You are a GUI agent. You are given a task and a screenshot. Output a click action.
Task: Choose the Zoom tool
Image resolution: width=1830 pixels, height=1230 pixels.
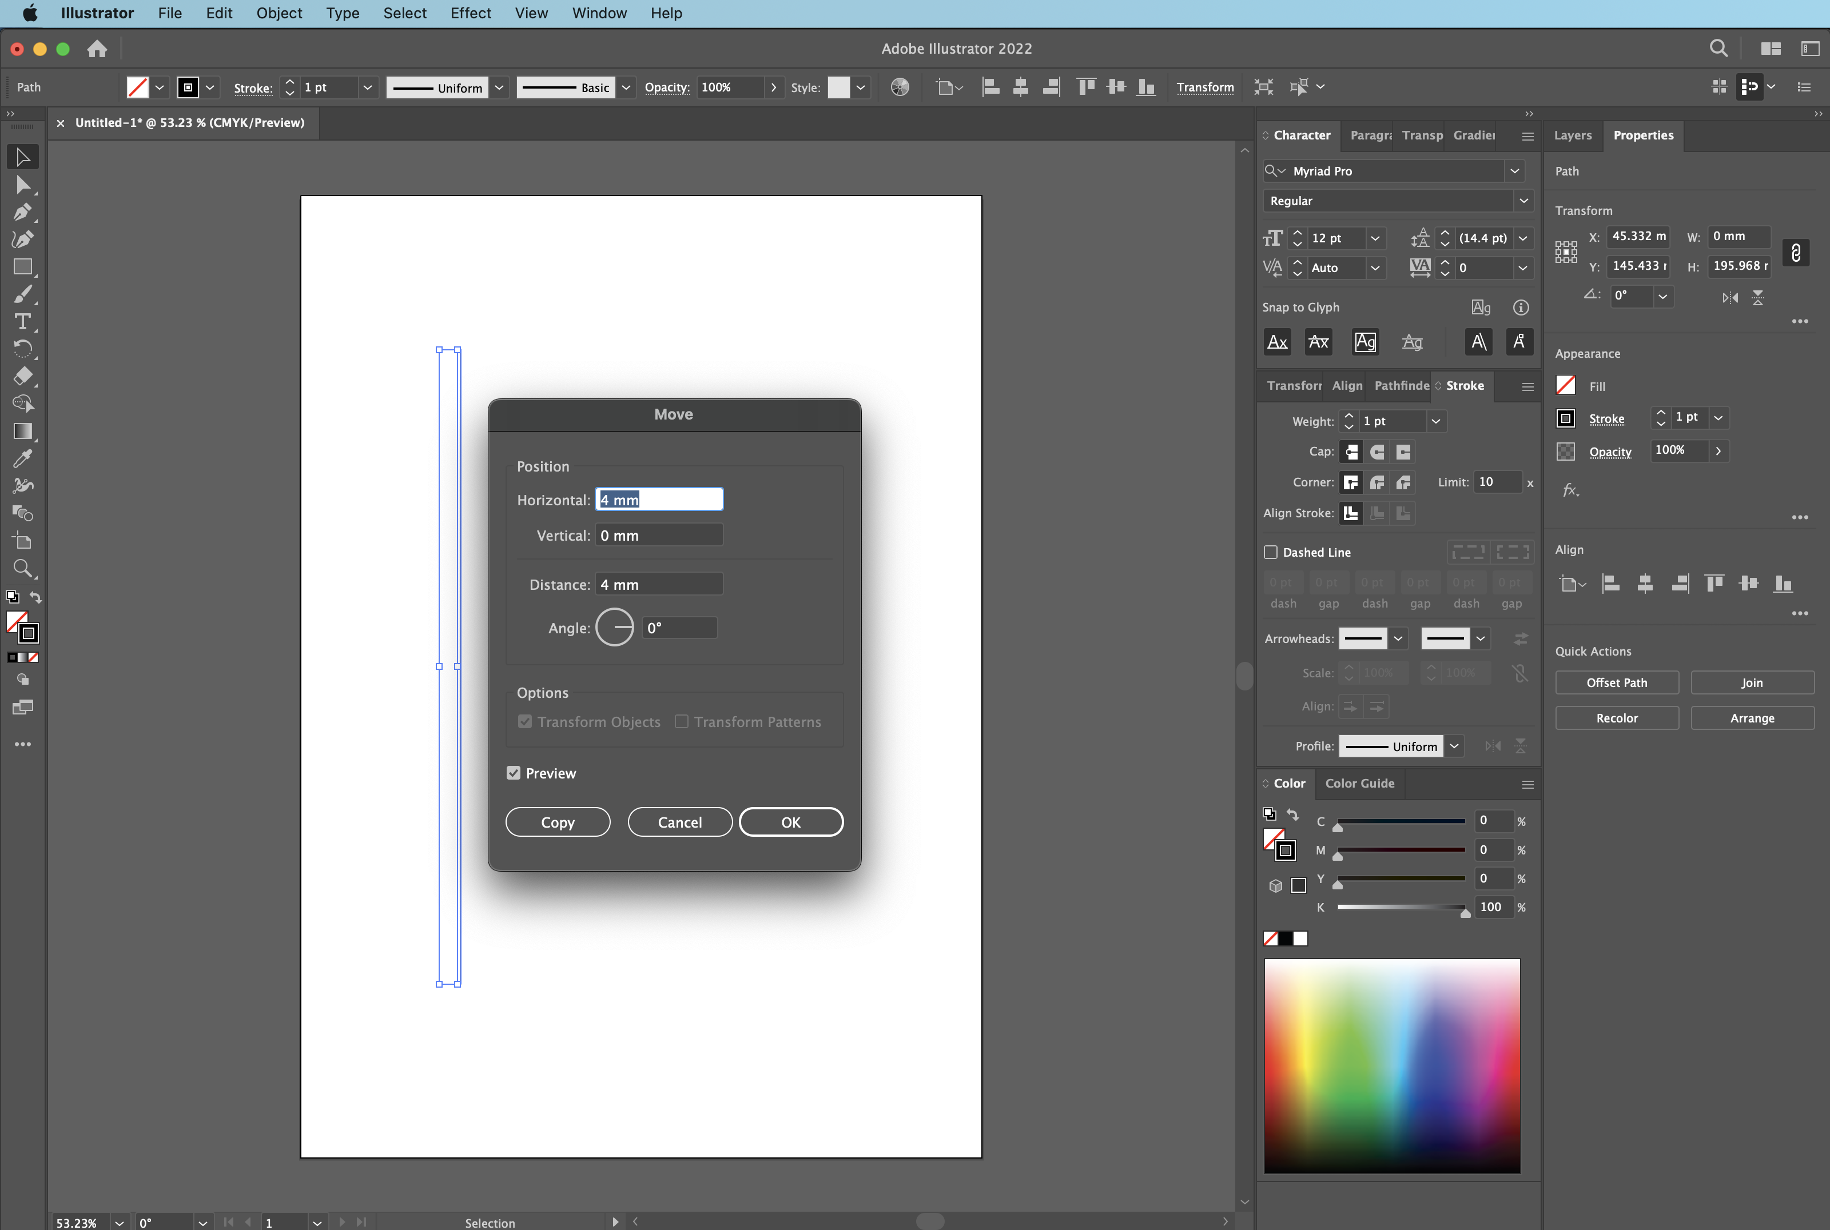(x=22, y=568)
